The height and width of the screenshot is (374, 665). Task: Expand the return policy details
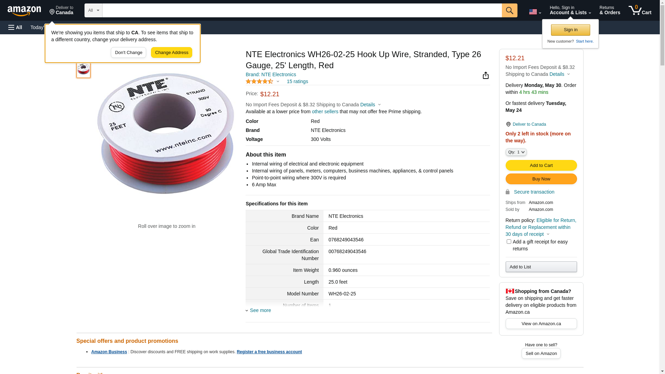pyautogui.click(x=548, y=234)
